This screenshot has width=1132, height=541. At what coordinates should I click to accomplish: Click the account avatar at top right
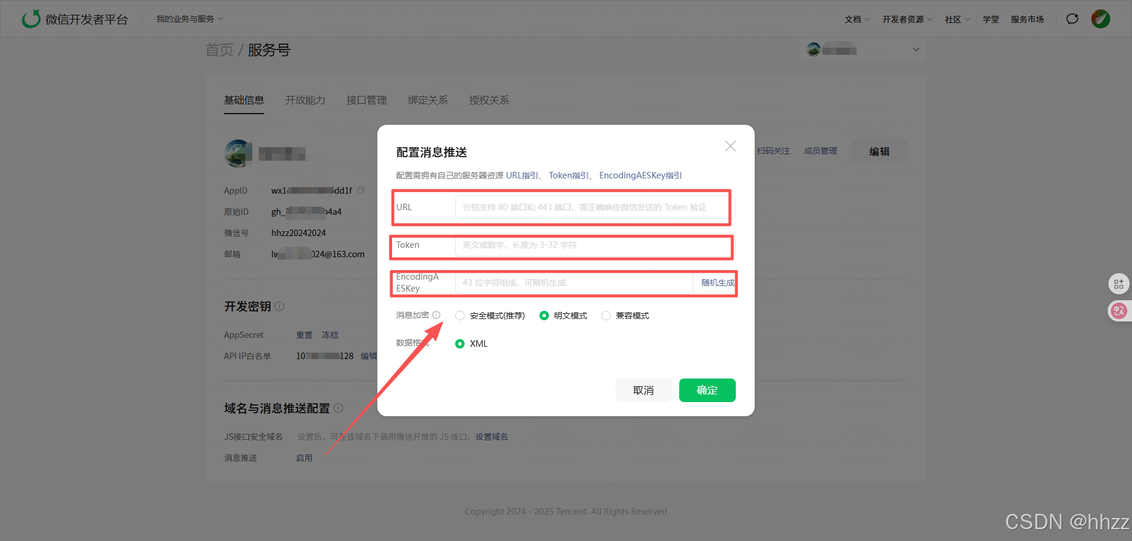1100,18
